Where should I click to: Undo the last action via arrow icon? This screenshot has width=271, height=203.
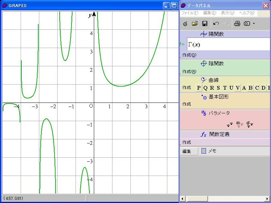(x=216, y=24)
